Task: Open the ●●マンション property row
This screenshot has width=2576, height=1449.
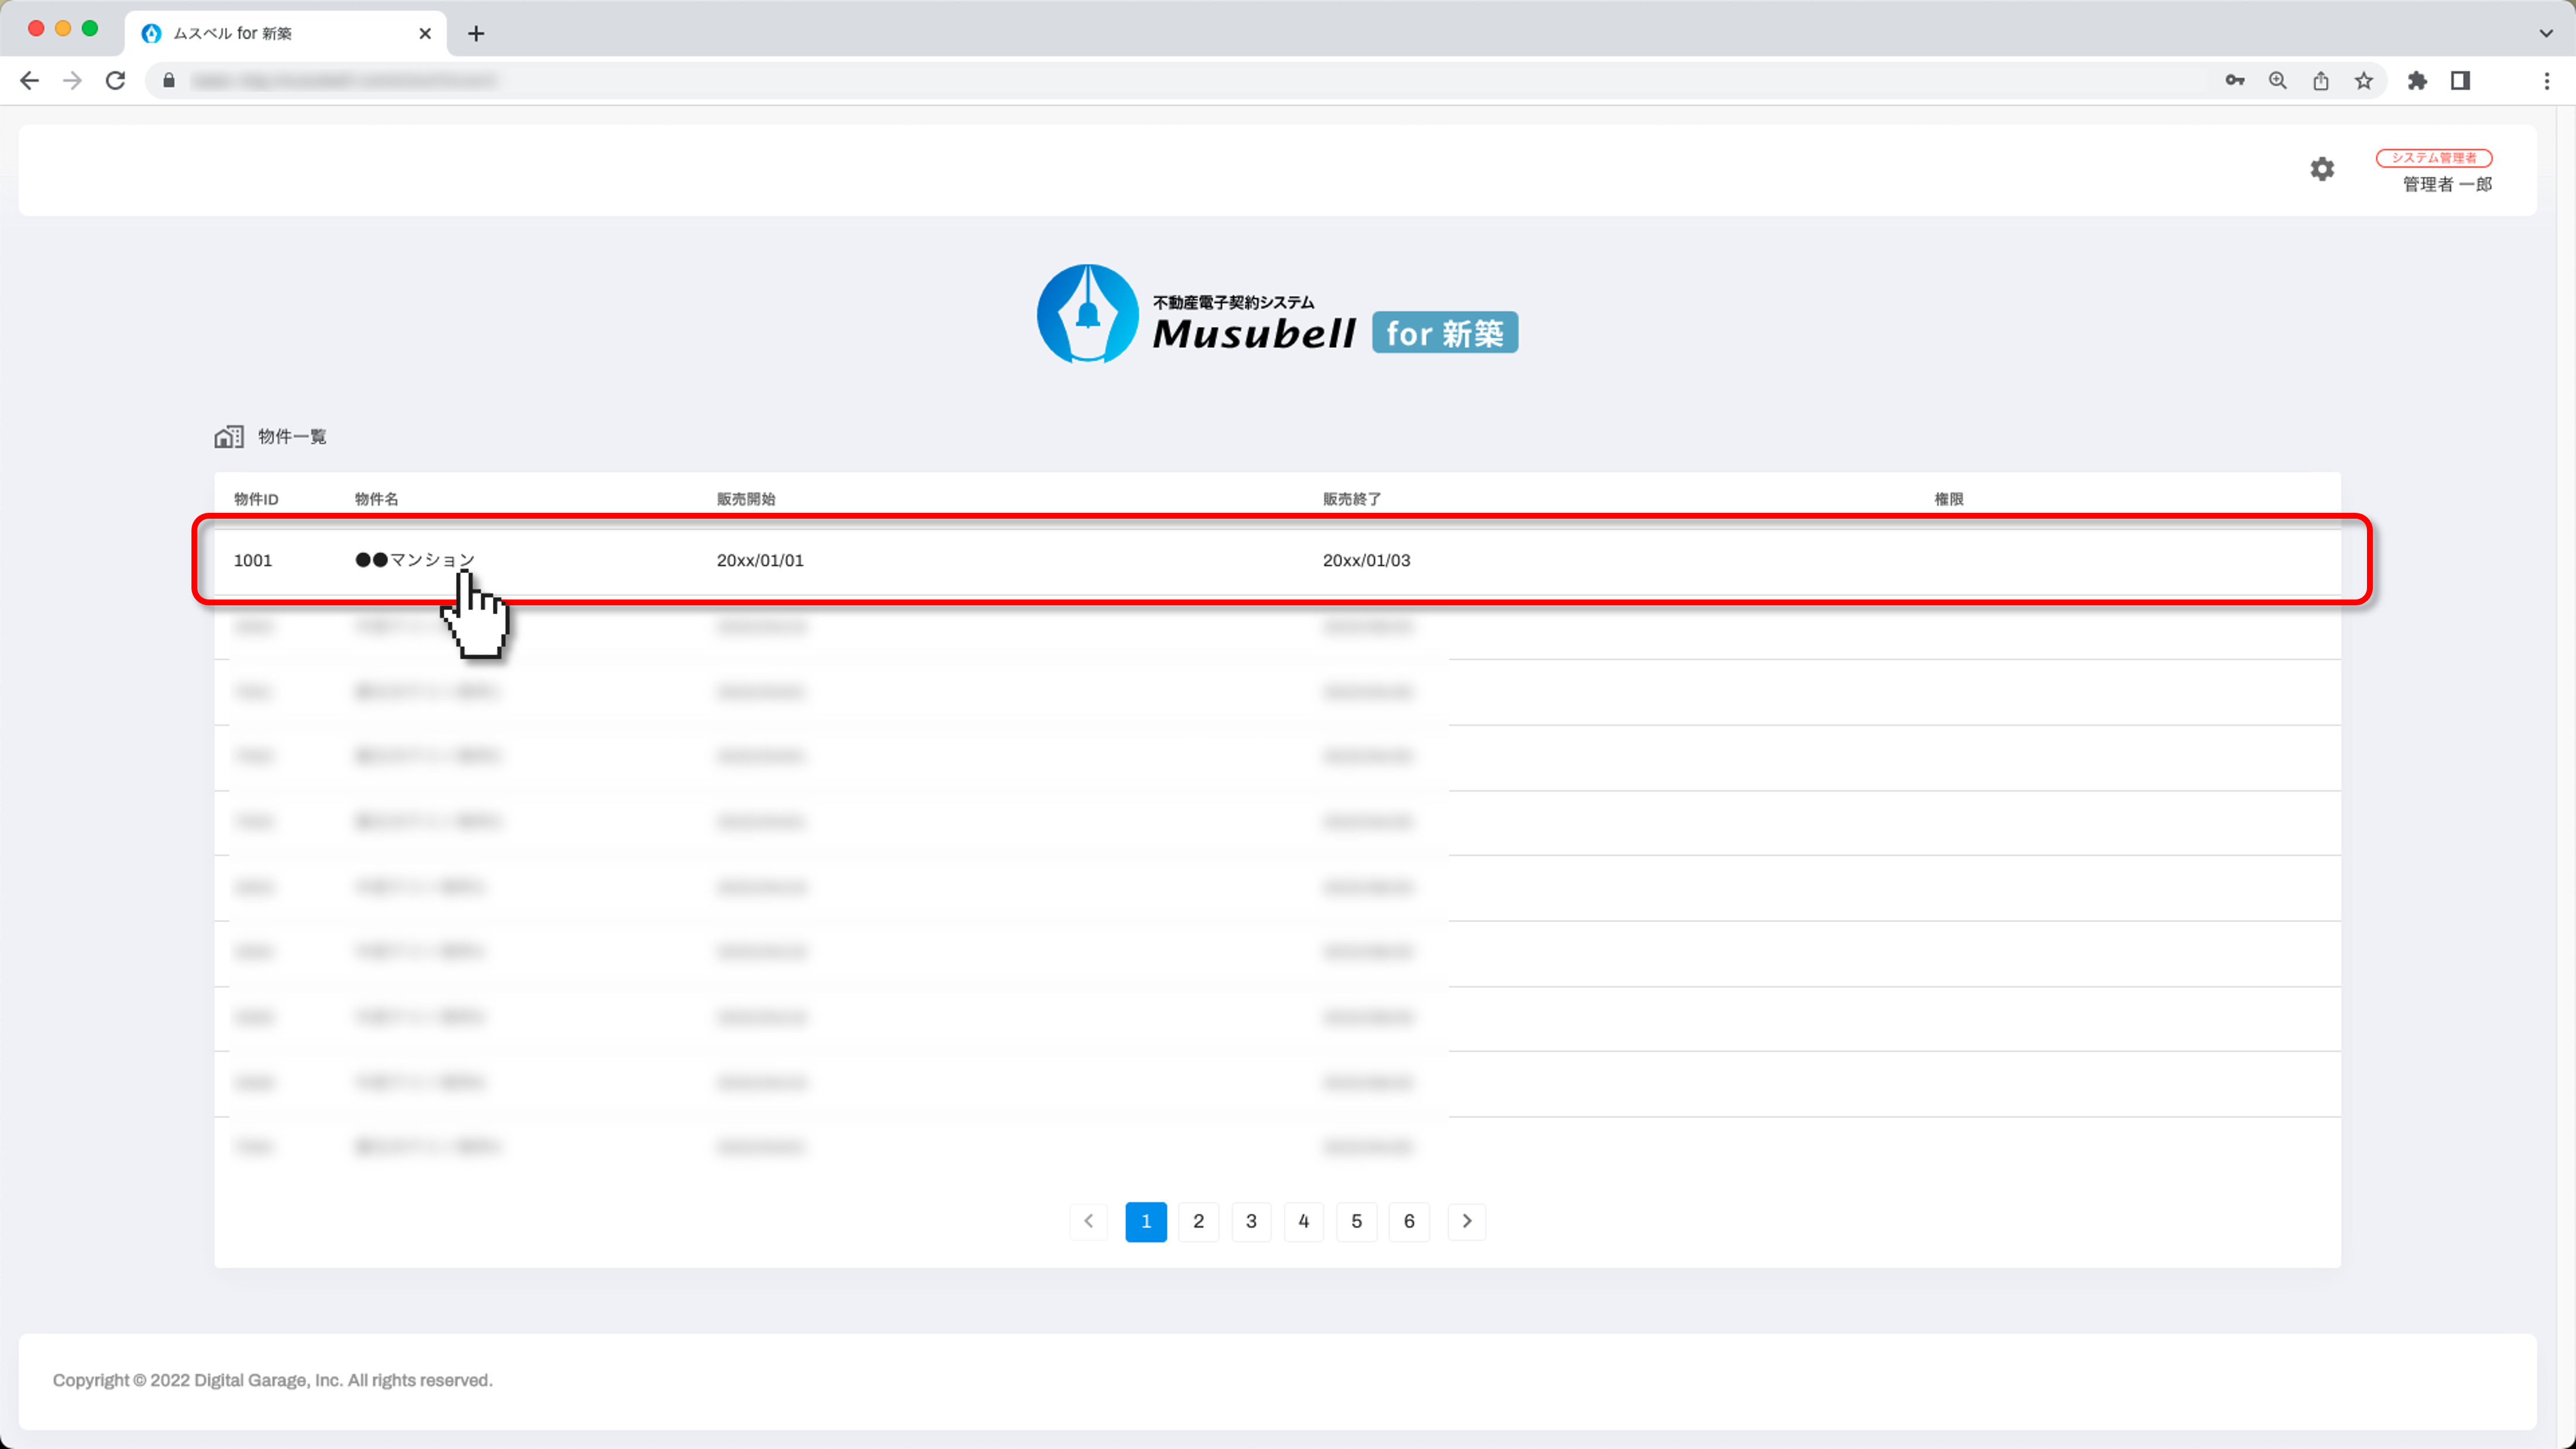Action: tap(415, 560)
